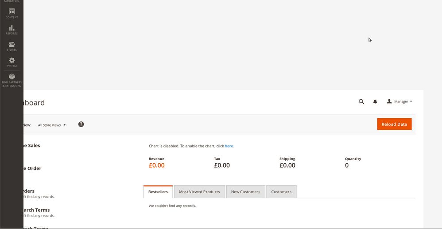The height and width of the screenshot is (229, 442).
Task: Click the search magnifier icon
Action: coord(361,101)
